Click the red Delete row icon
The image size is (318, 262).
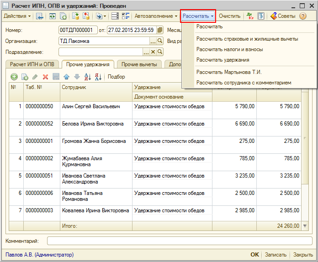[45, 77]
